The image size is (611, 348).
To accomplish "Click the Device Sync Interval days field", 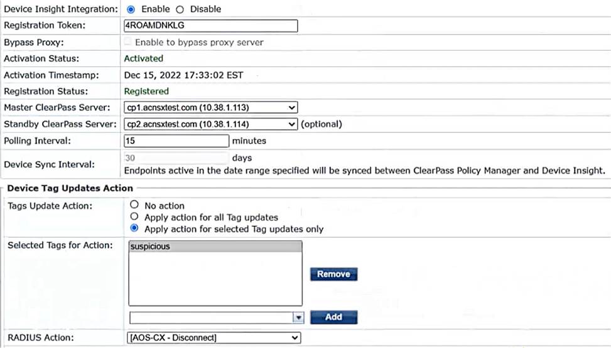I will (x=176, y=158).
